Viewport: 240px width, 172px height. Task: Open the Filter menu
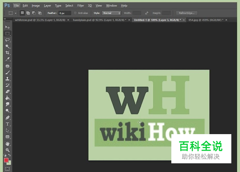tap(80, 6)
